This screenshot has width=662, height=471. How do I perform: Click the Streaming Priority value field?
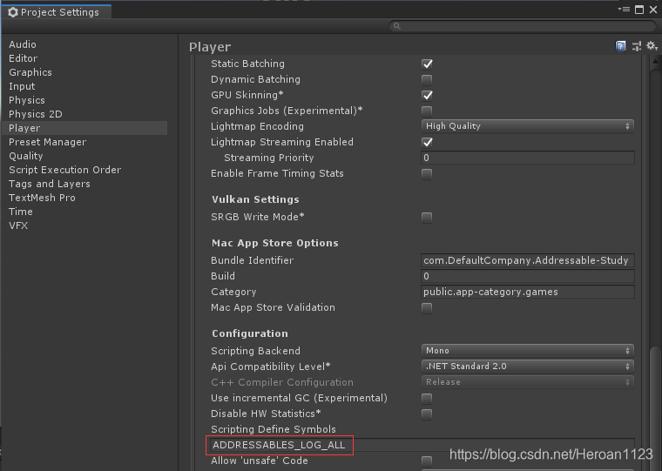click(527, 158)
